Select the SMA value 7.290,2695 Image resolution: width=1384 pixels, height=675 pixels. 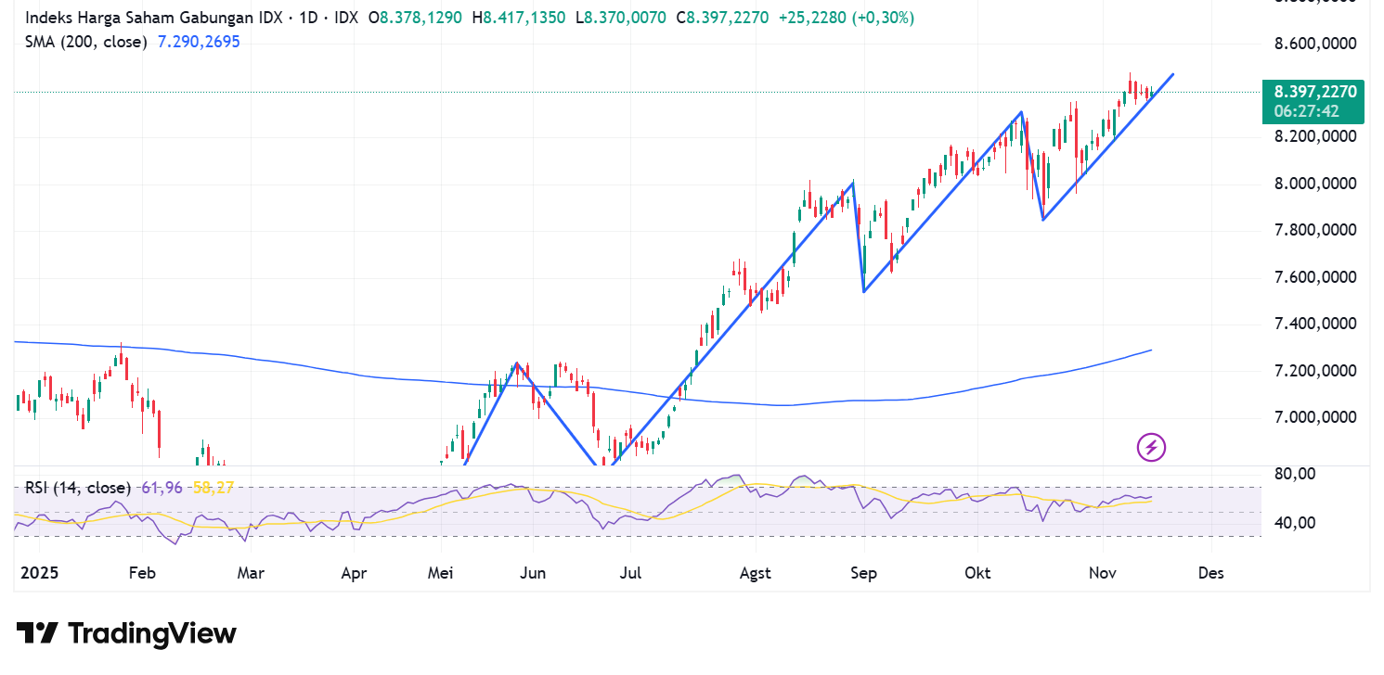click(x=198, y=42)
